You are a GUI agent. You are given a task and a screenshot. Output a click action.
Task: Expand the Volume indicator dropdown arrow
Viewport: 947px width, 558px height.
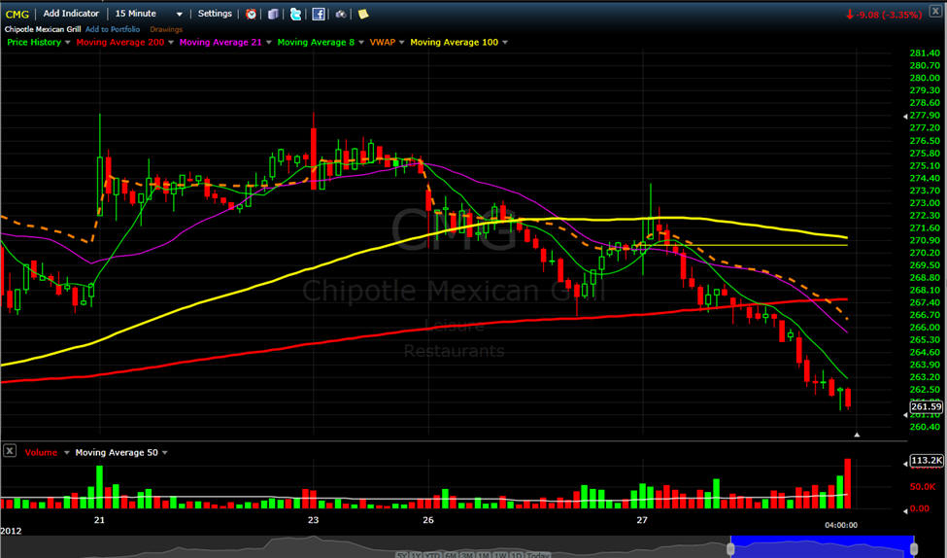pos(66,453)
